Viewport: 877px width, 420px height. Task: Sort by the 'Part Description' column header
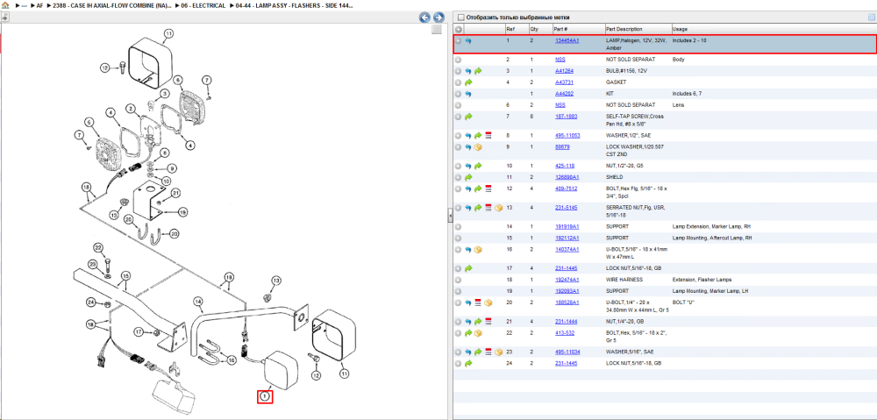[624, 29]
